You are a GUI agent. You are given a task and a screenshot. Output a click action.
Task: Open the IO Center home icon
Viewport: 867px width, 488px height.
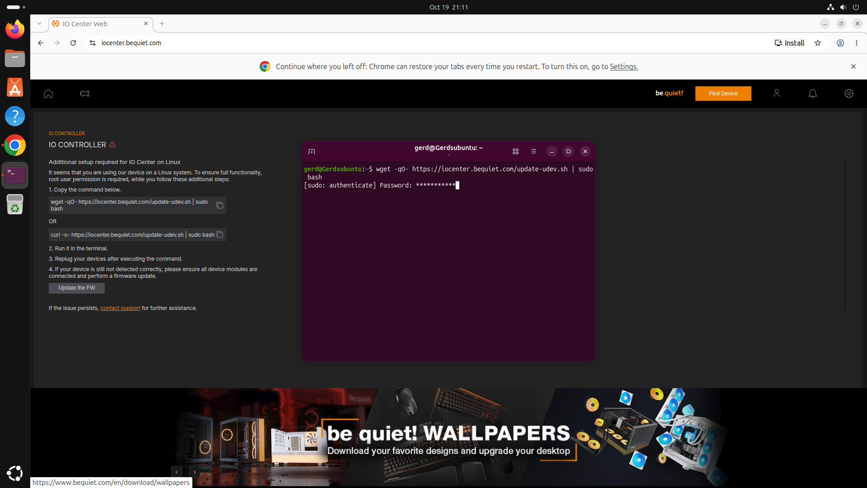[48, 94]
